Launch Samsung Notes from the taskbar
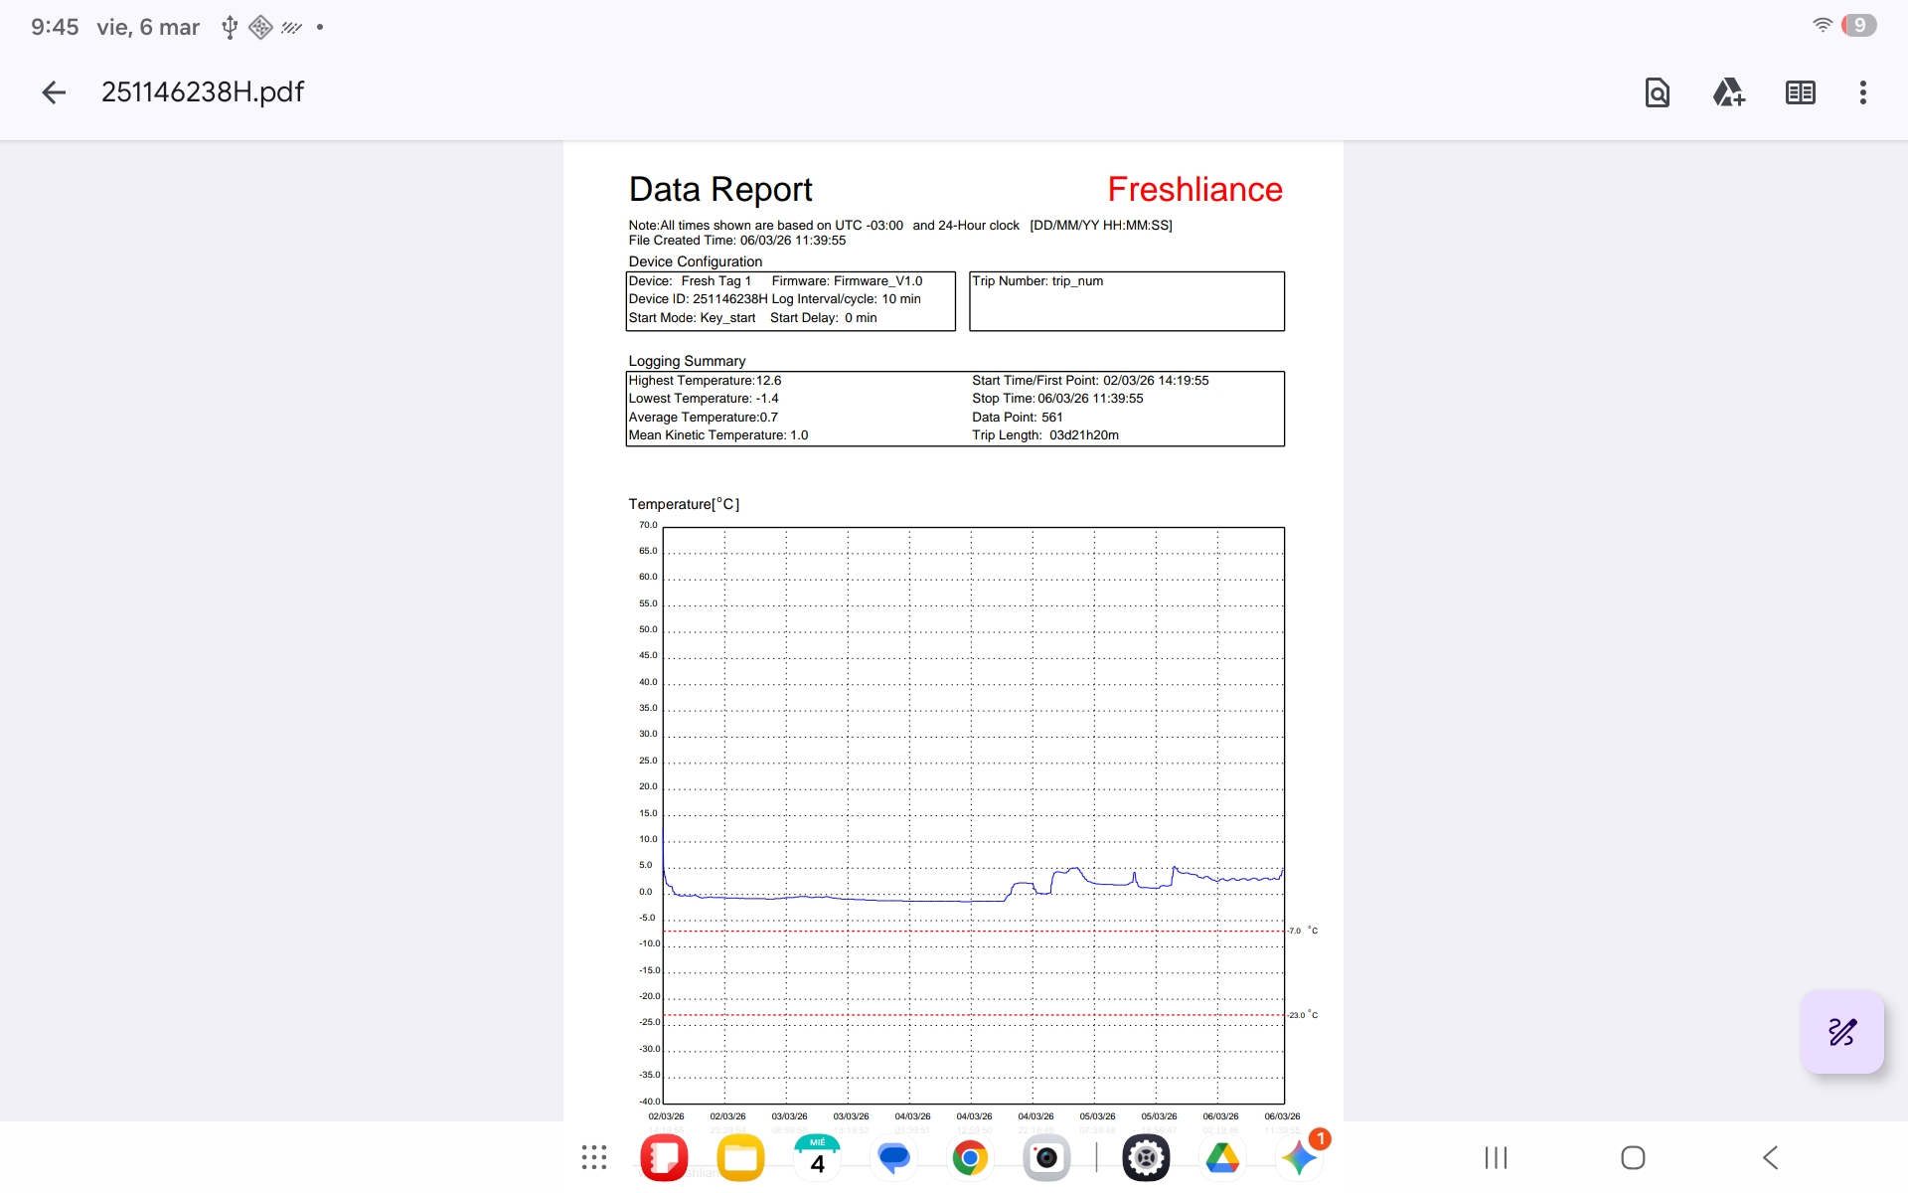This screenshot has height=1193, width=1908. coord(664,1157)
